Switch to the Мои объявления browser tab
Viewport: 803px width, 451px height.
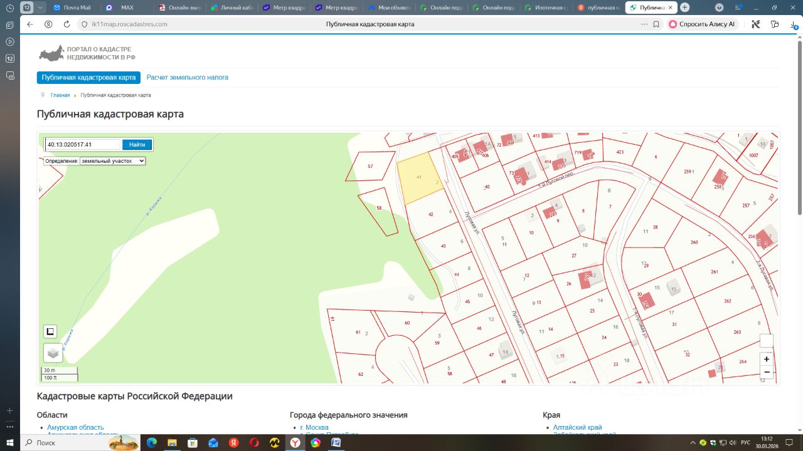pos(389,8)
